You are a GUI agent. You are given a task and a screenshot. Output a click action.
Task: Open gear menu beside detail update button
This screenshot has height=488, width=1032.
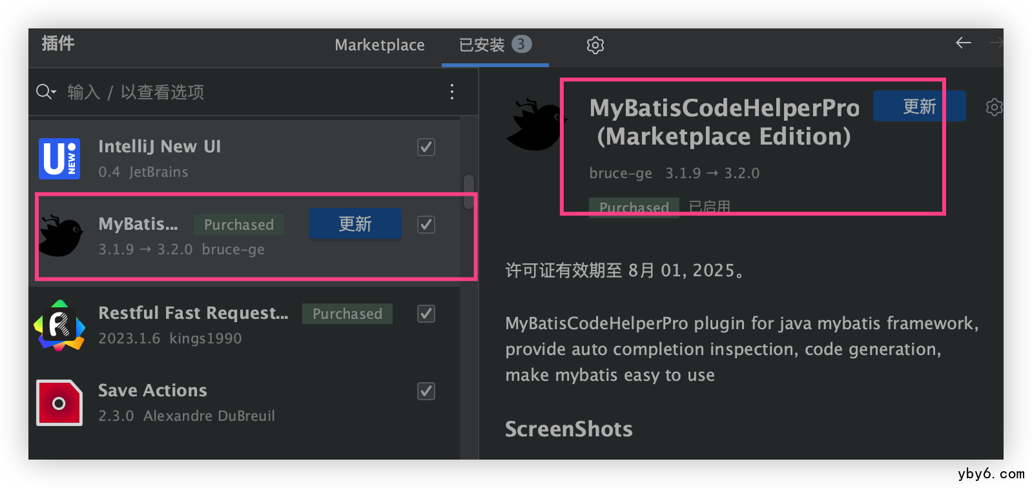point(994,107)
